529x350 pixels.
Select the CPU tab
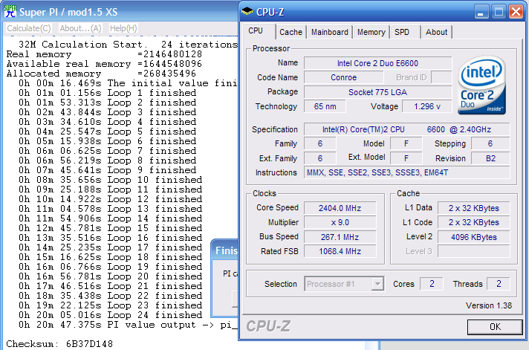click(x=256, y=30)
